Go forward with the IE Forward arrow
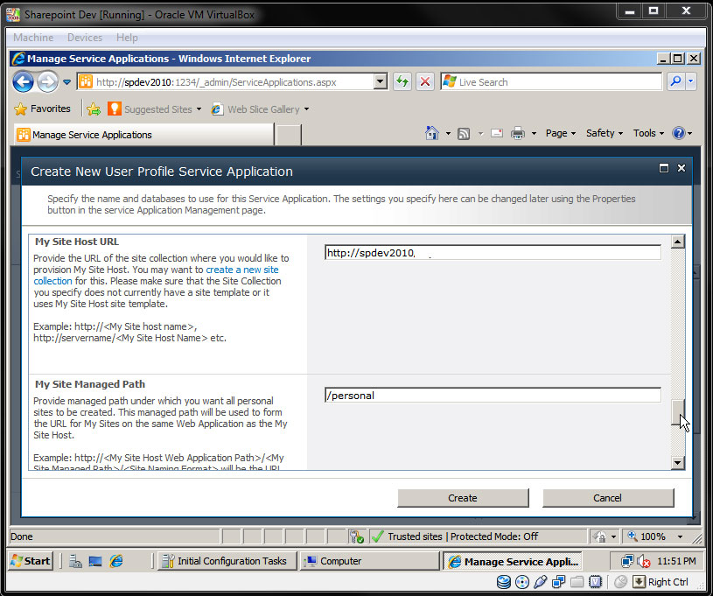Viewport: 713px width, 596px height. pos(47,82)
